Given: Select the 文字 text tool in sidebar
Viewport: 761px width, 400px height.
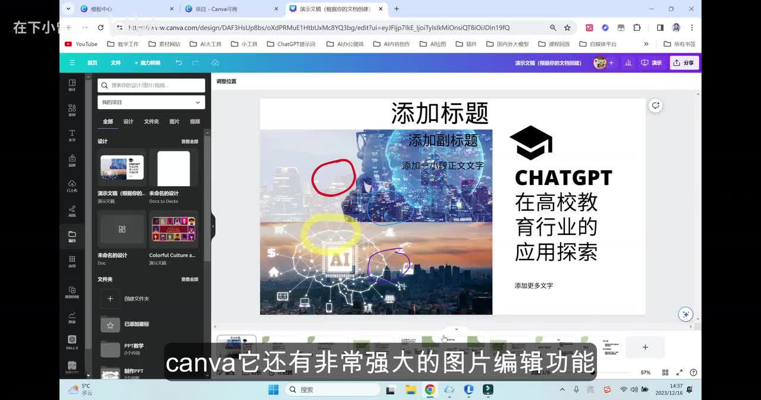Looking at the screenshot, I should tap(72, 135).
